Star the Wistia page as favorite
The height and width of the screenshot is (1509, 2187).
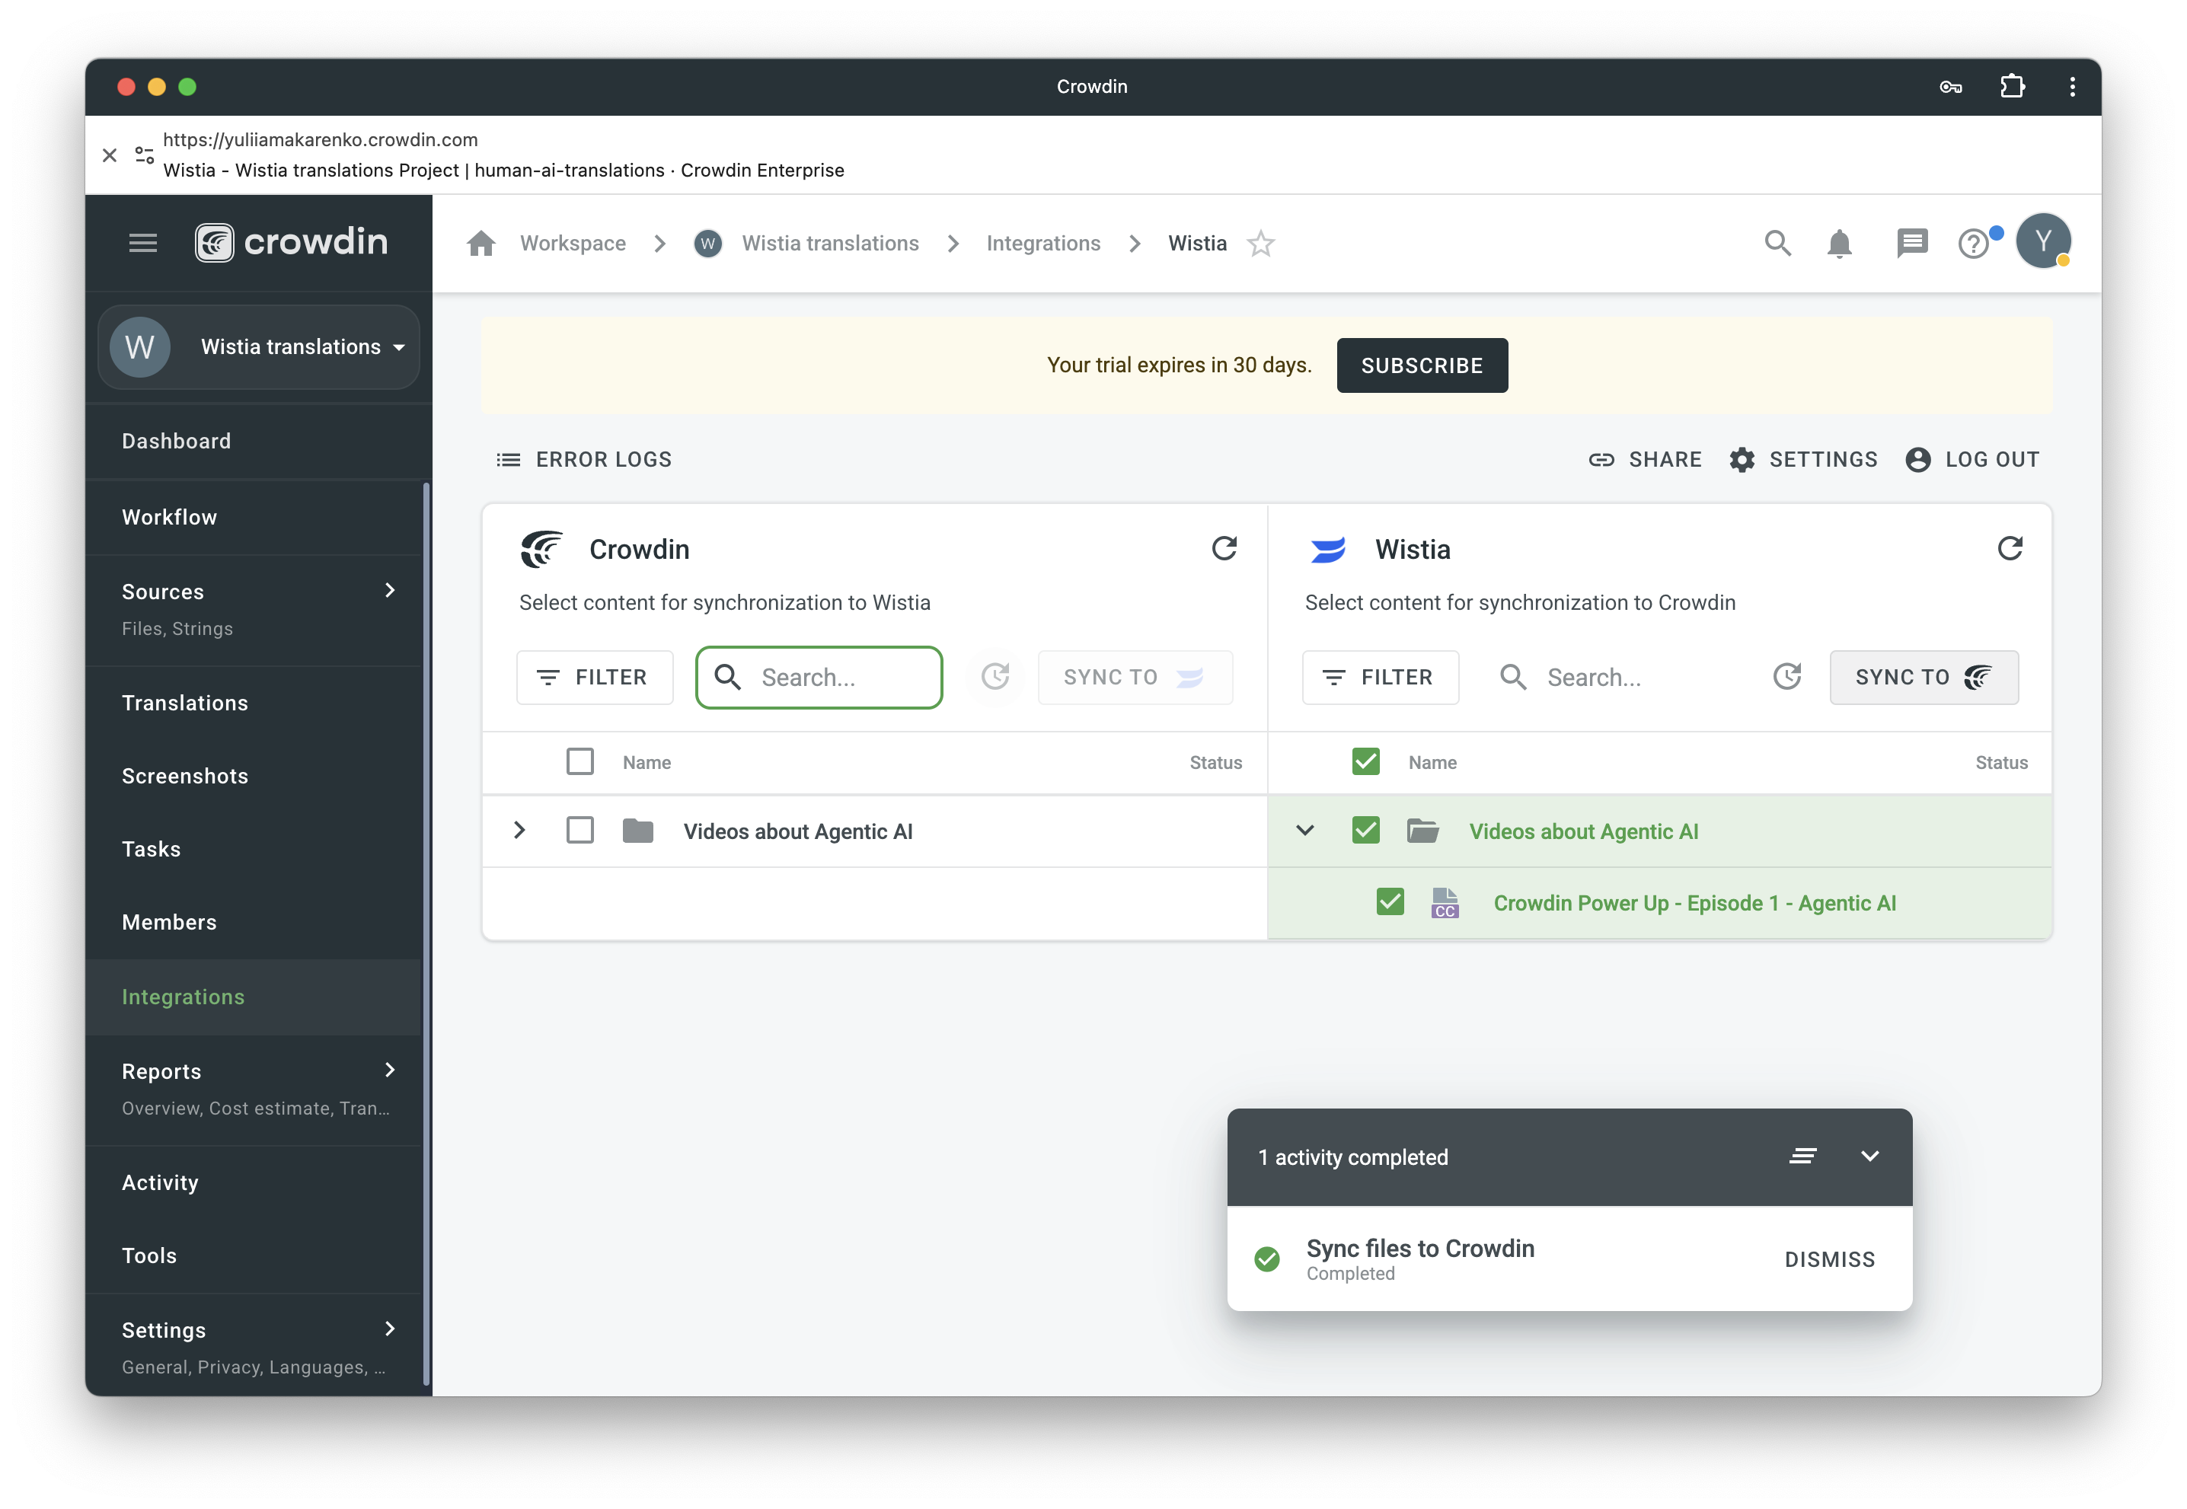(1260, 244)
